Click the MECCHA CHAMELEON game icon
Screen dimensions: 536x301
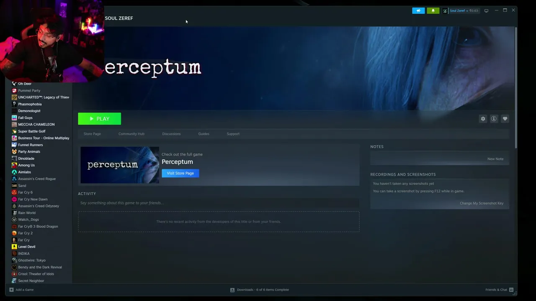pos(14,125)
